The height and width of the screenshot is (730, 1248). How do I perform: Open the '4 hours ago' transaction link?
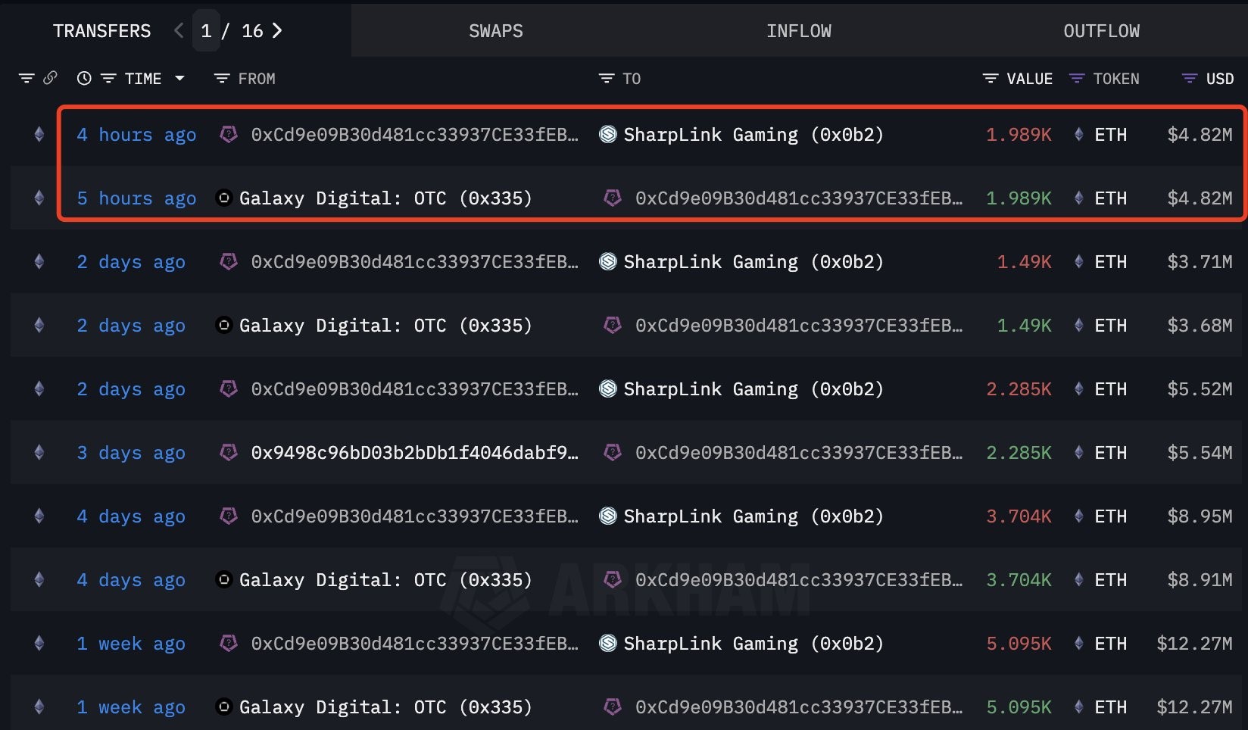coord(136,135)
